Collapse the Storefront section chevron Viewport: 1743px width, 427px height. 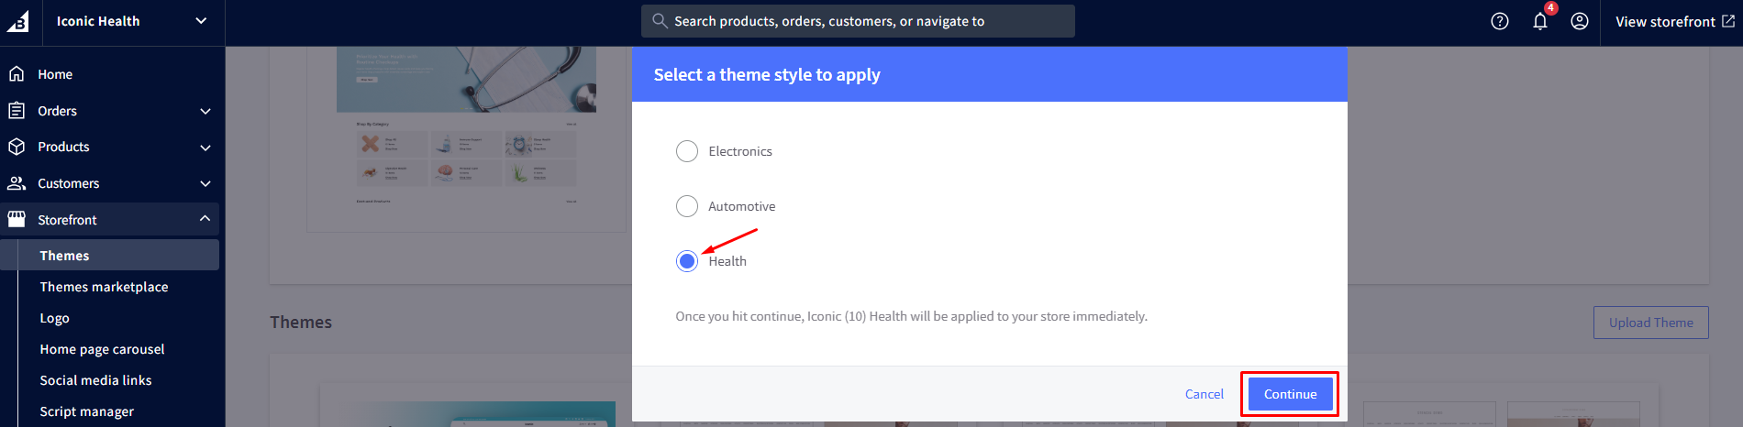(x=205, y=219)
